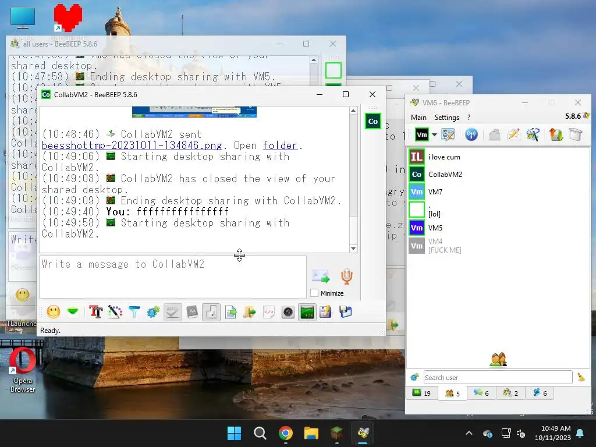Open the emoticons picker in CollabVM2 chat
Screen dimensions: 596x447
pos(54,312)
